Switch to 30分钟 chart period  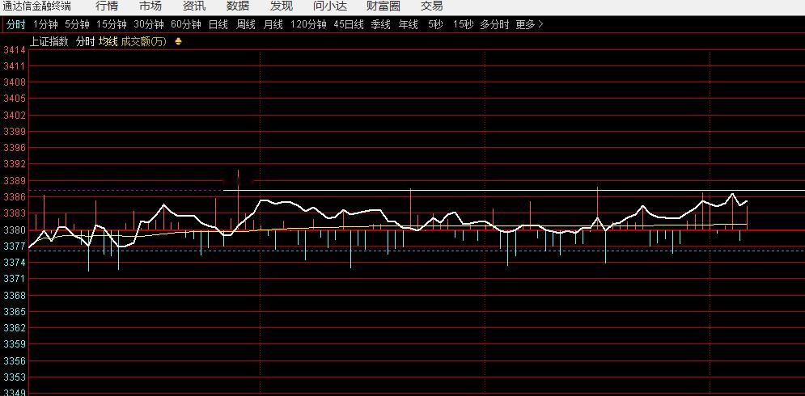(x=149, y=24)
